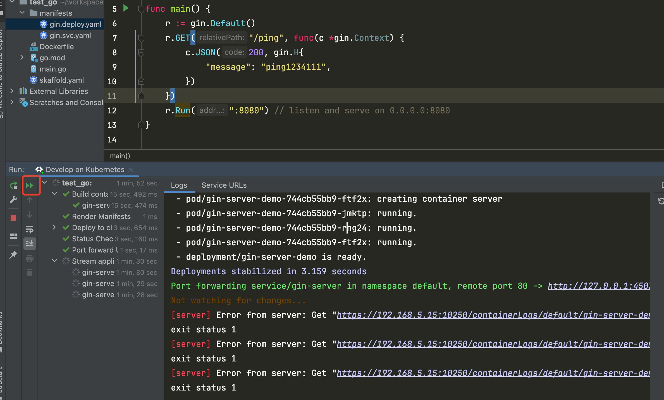Click the green fast-forward resume icon
The image size is (664, 400).
pyautogui.click(x=30, y=185)
